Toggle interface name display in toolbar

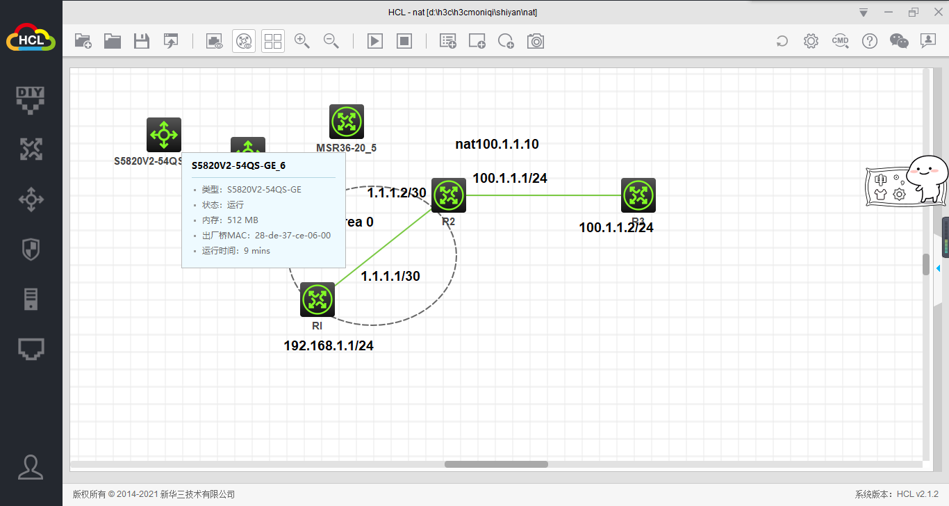click(x=215, y=41)
